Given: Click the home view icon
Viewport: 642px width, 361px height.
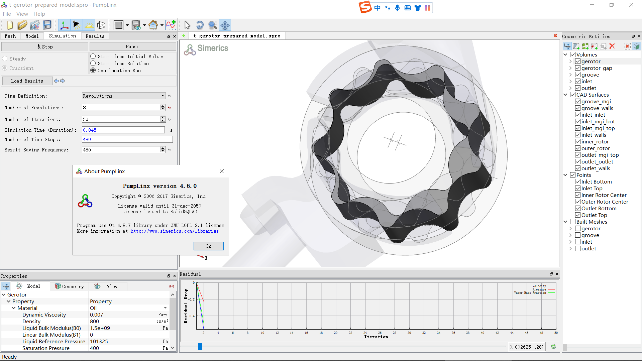Looking at the screenshot, I should click(153, 25).
